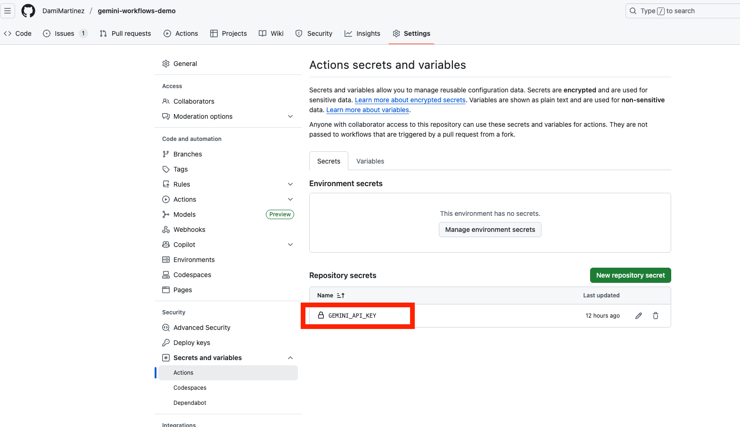Open the Security repository tab
Image resolution: width=740 pixels, height=427 pixels.
[314, 33]
